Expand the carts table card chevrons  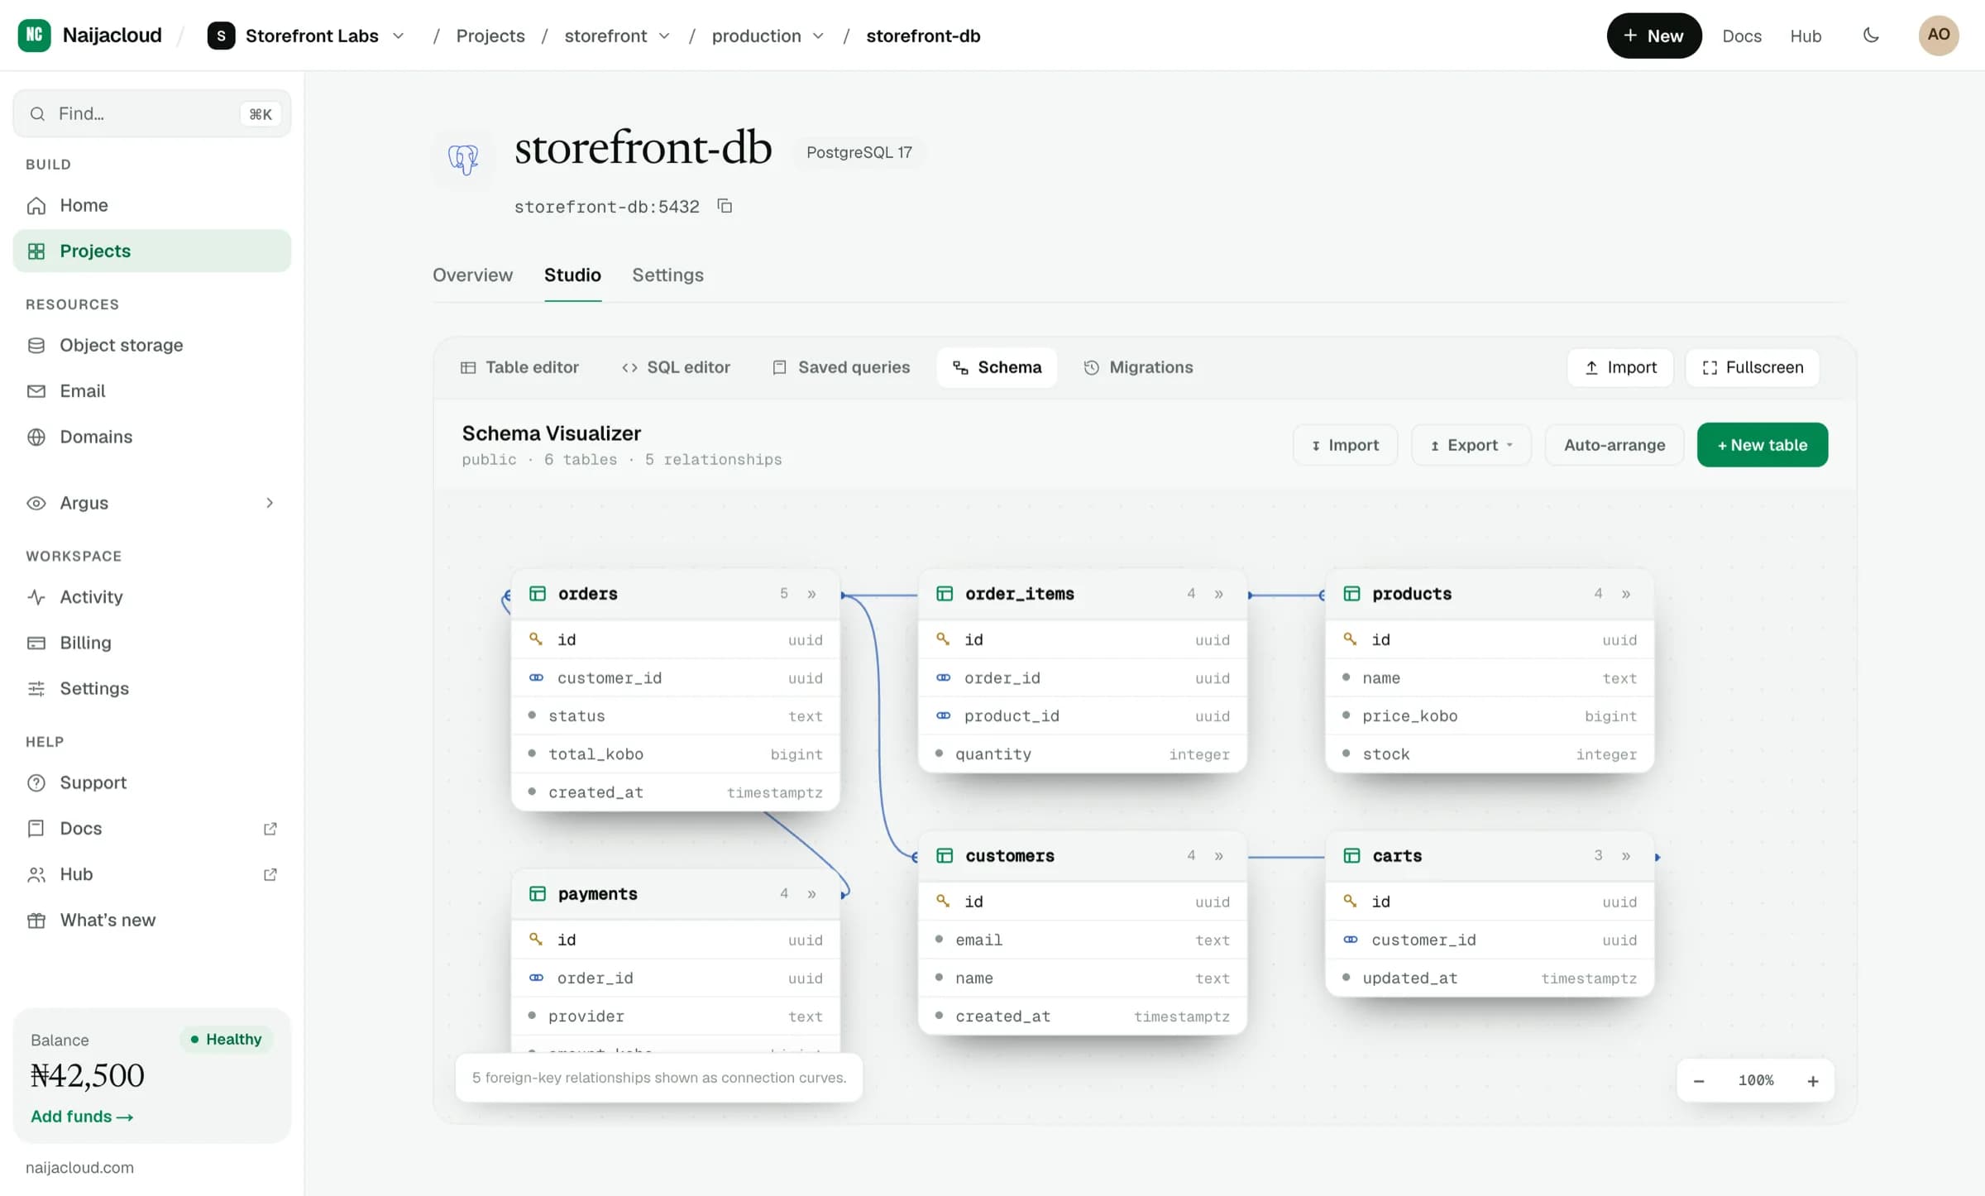(1626, 856)
